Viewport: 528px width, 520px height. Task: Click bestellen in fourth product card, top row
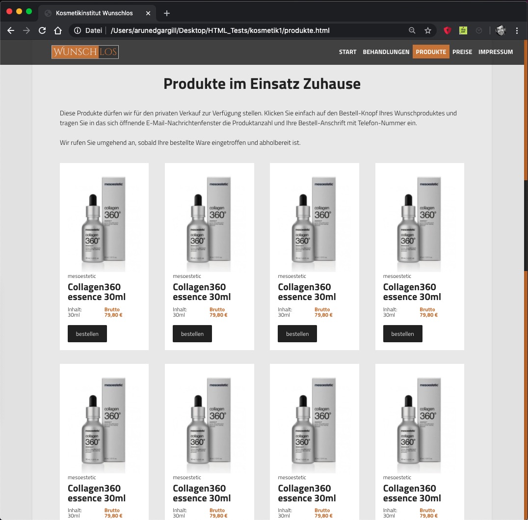click(x=402, y=333)
